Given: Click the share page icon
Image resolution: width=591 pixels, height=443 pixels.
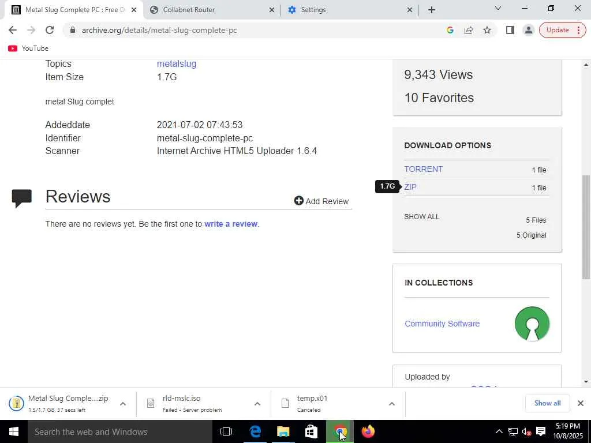Looking at the screenshot, I should point(469,30).
